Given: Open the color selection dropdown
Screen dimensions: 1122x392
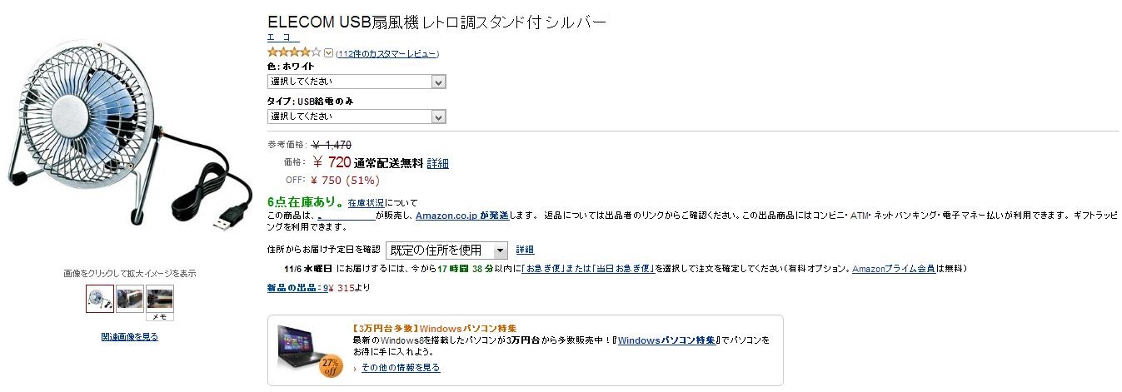Looking at the screenshot, I should coord(357,82).
